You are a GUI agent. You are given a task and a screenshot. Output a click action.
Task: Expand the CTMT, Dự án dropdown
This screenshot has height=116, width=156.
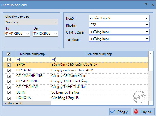pyautogui.click(x=147, y=32)
